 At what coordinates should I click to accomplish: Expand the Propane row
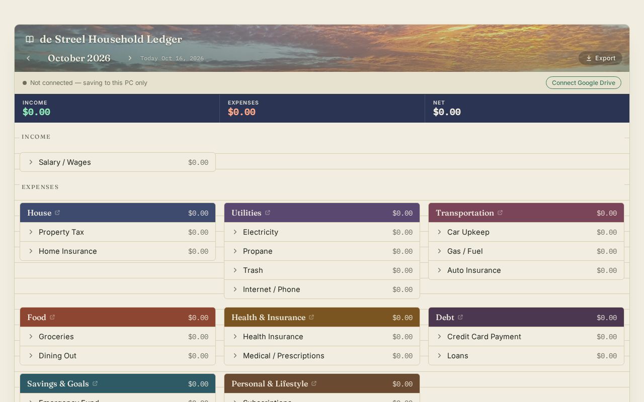[322, 251]
